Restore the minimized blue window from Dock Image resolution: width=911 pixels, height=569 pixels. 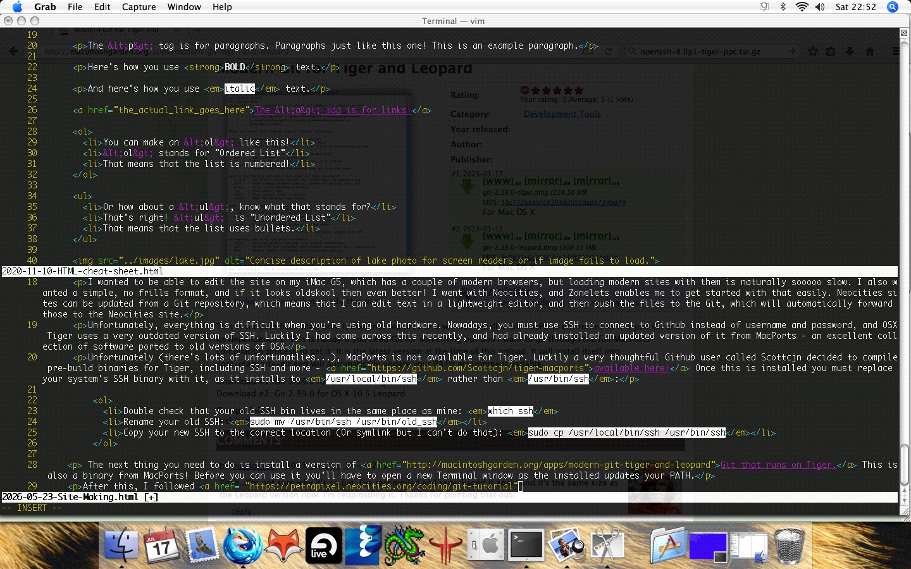click(x=708, y=547)
